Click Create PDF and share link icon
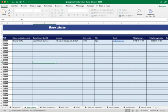Viewport: 168px width, 112px height. click(x=151, y=11)
